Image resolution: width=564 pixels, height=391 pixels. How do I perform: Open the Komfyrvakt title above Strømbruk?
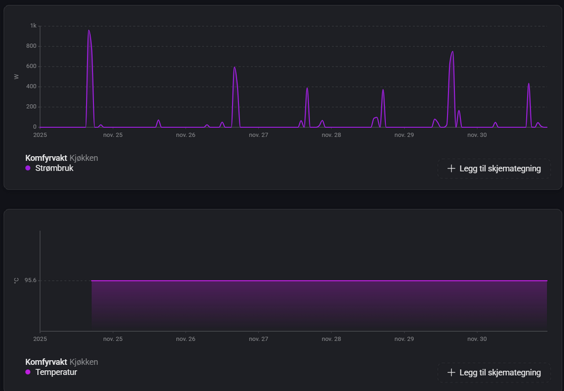pyautogui.click(x=46, y=158)
